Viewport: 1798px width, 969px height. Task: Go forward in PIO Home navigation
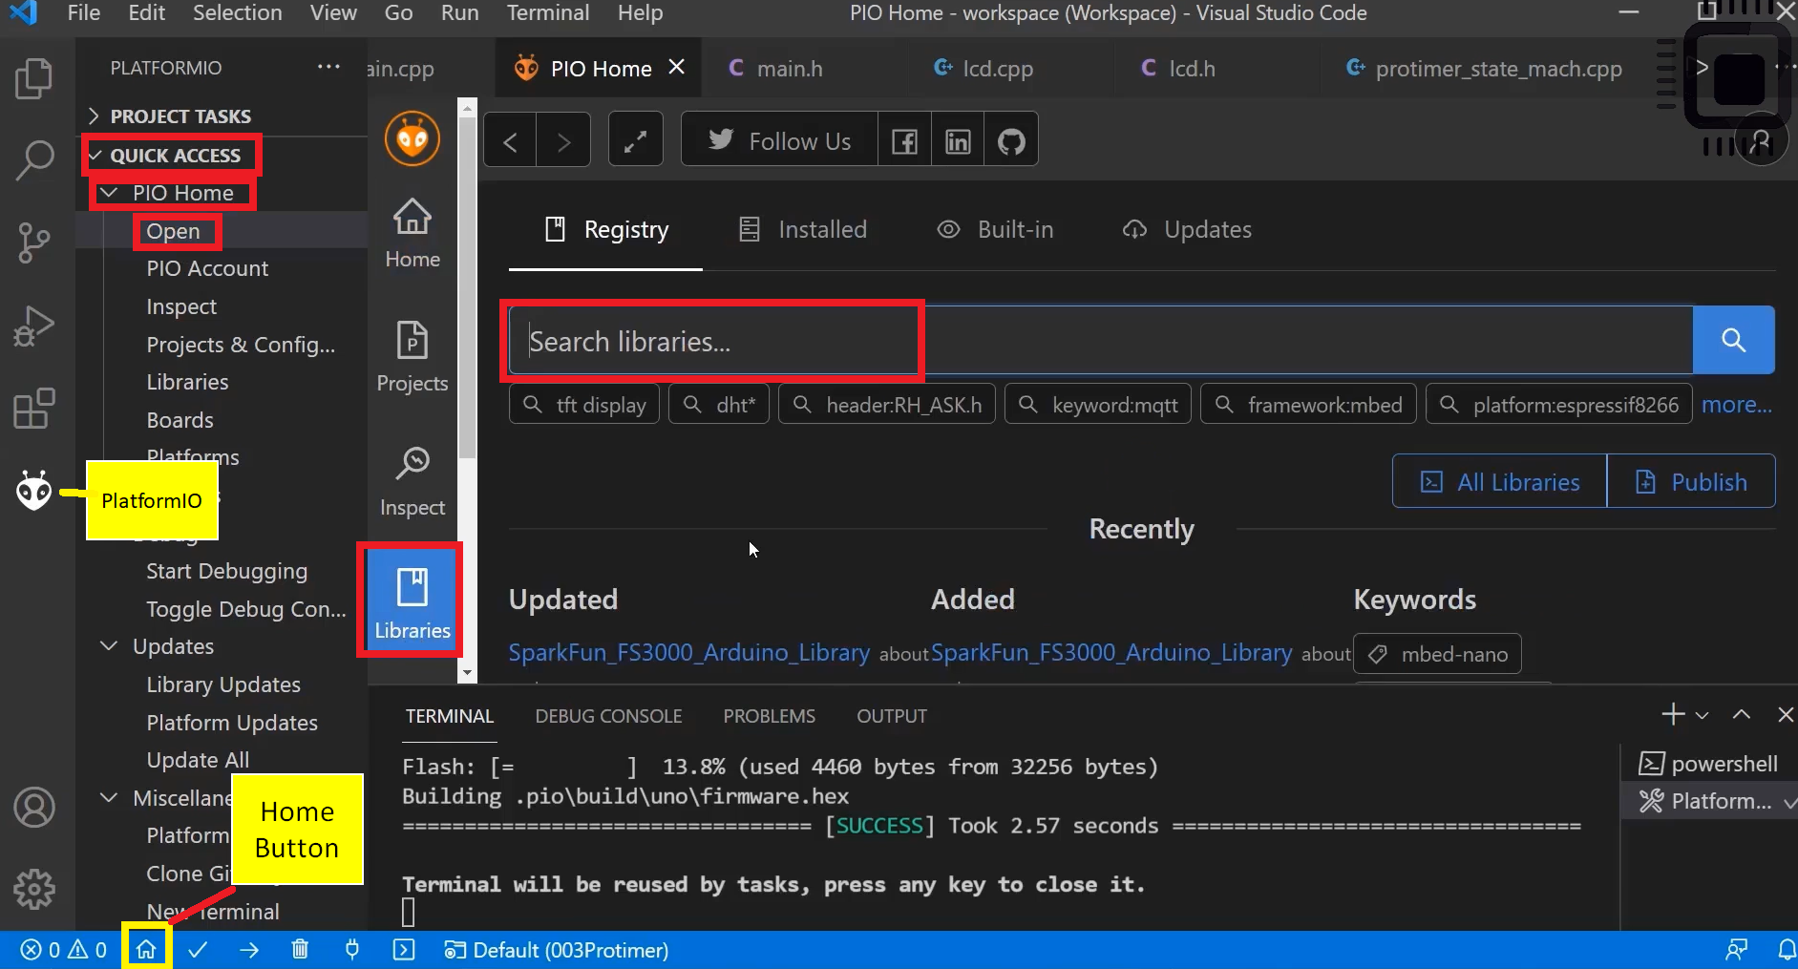click(x=563, y=141)
